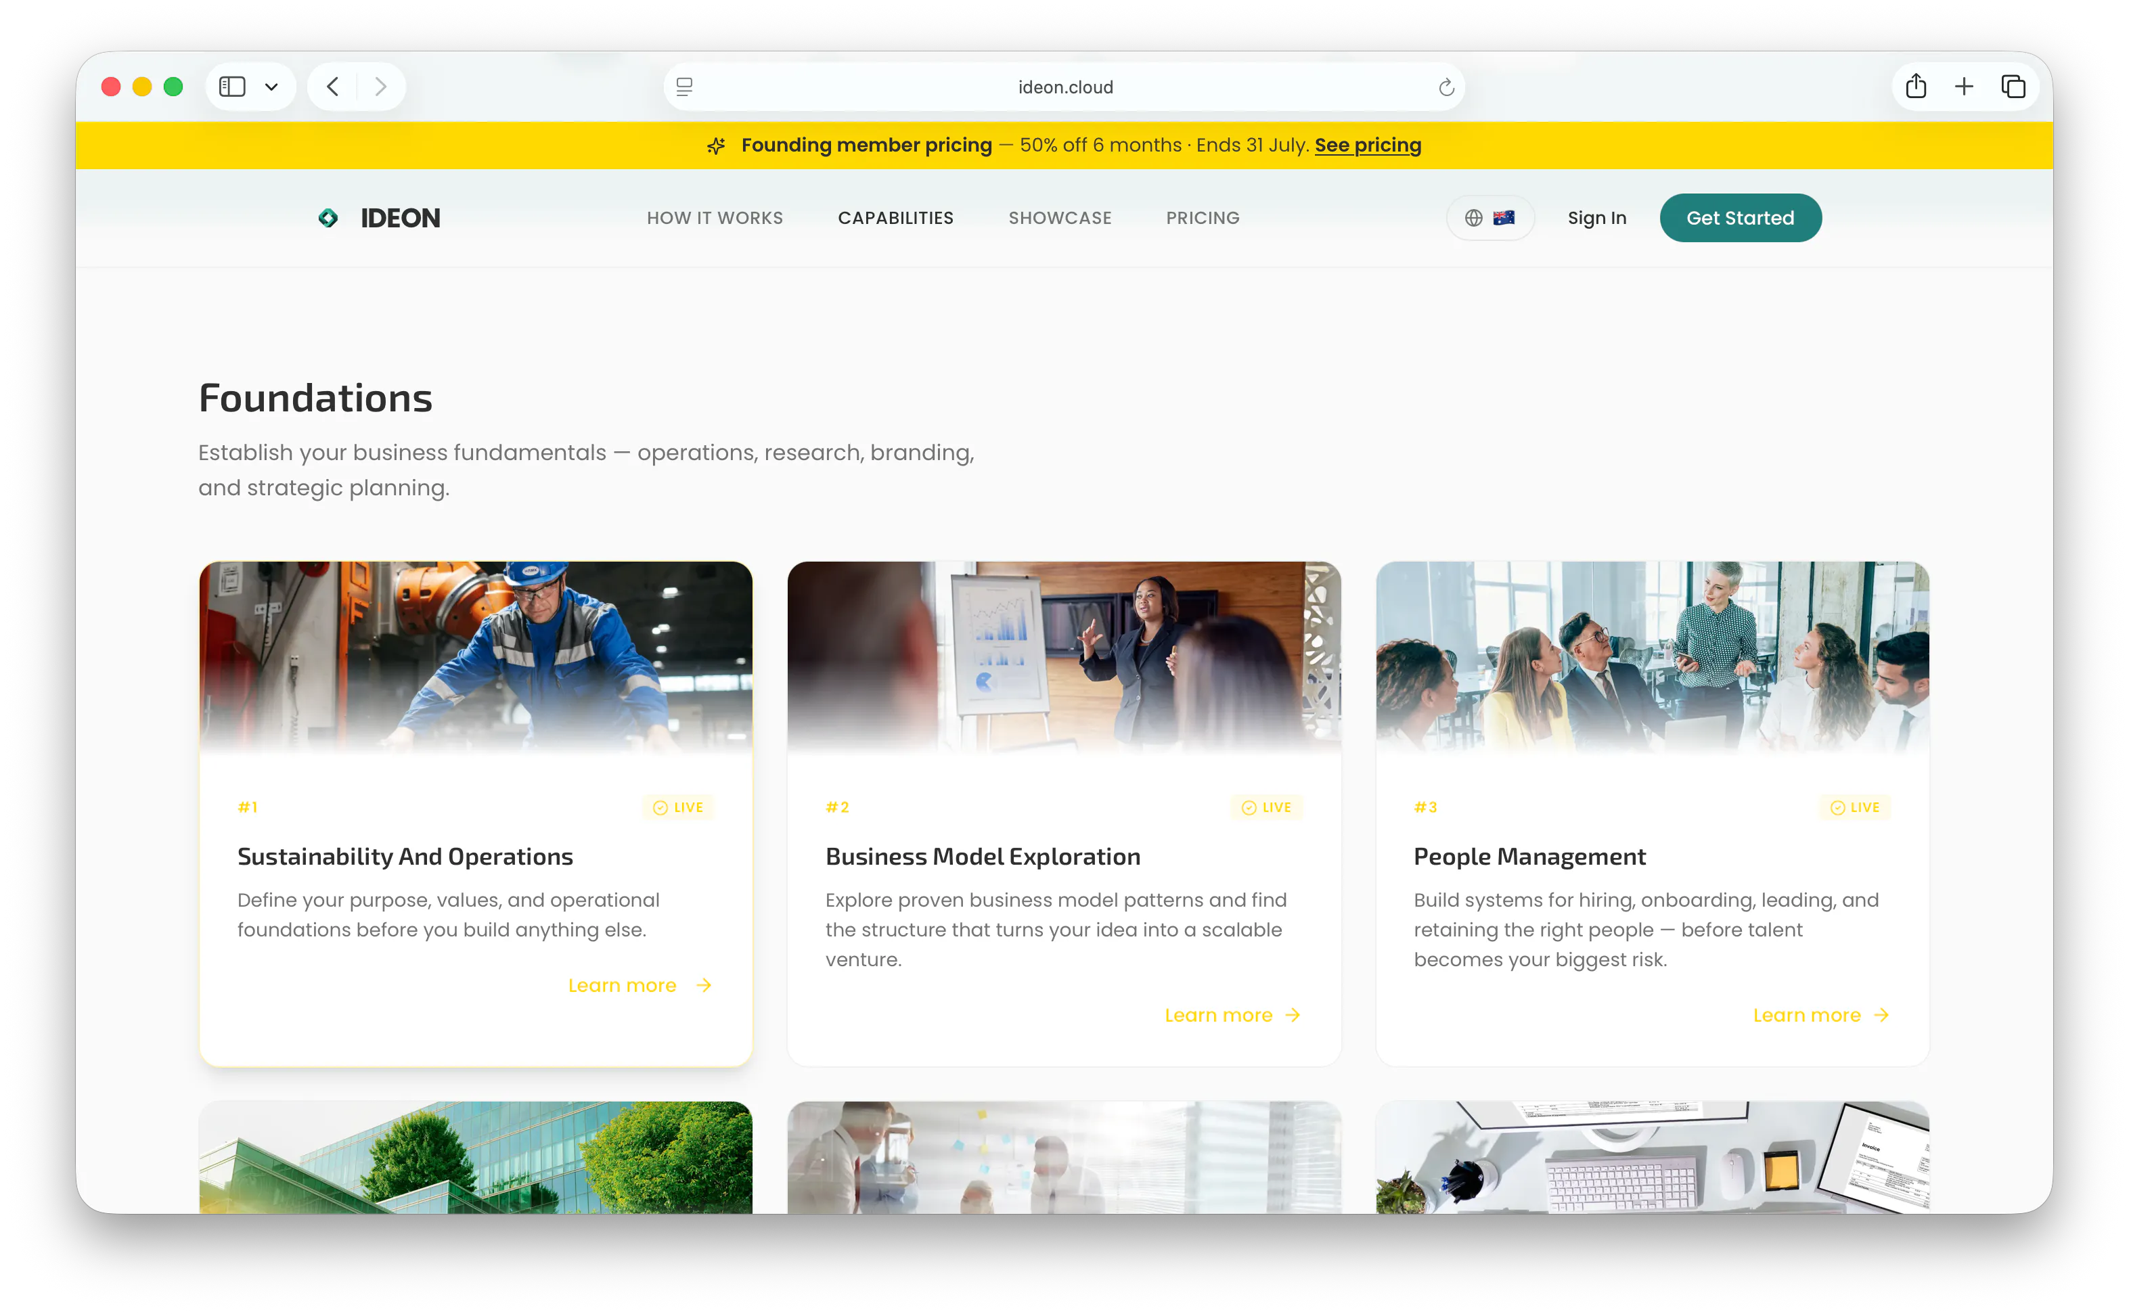The height and width of the screenshot is (1314, 2129).
Task: Click the Business Model Exploration card title
Action: click(x=983, y=857)
